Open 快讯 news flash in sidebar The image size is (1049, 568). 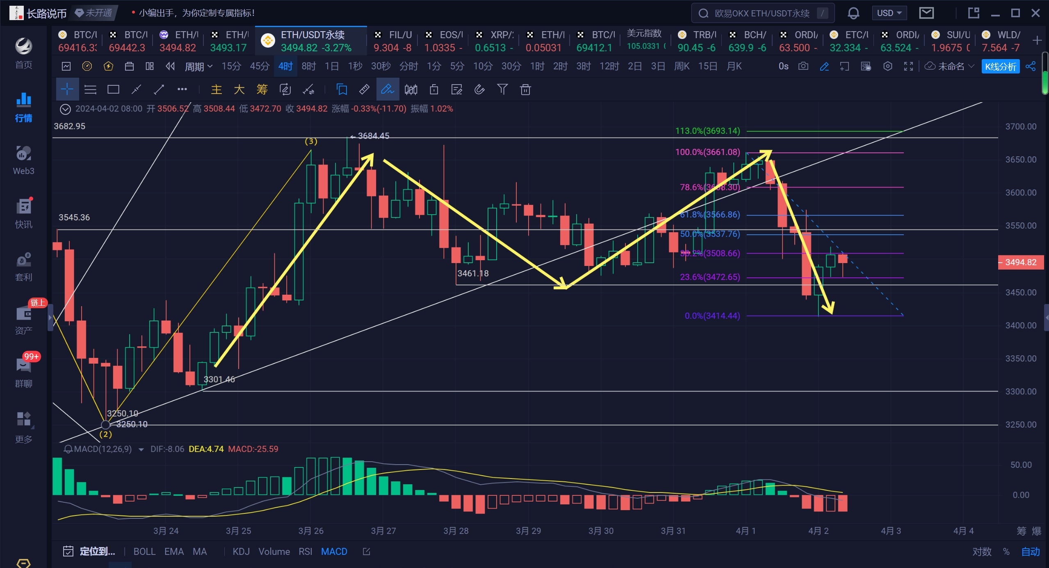point(23,213)
